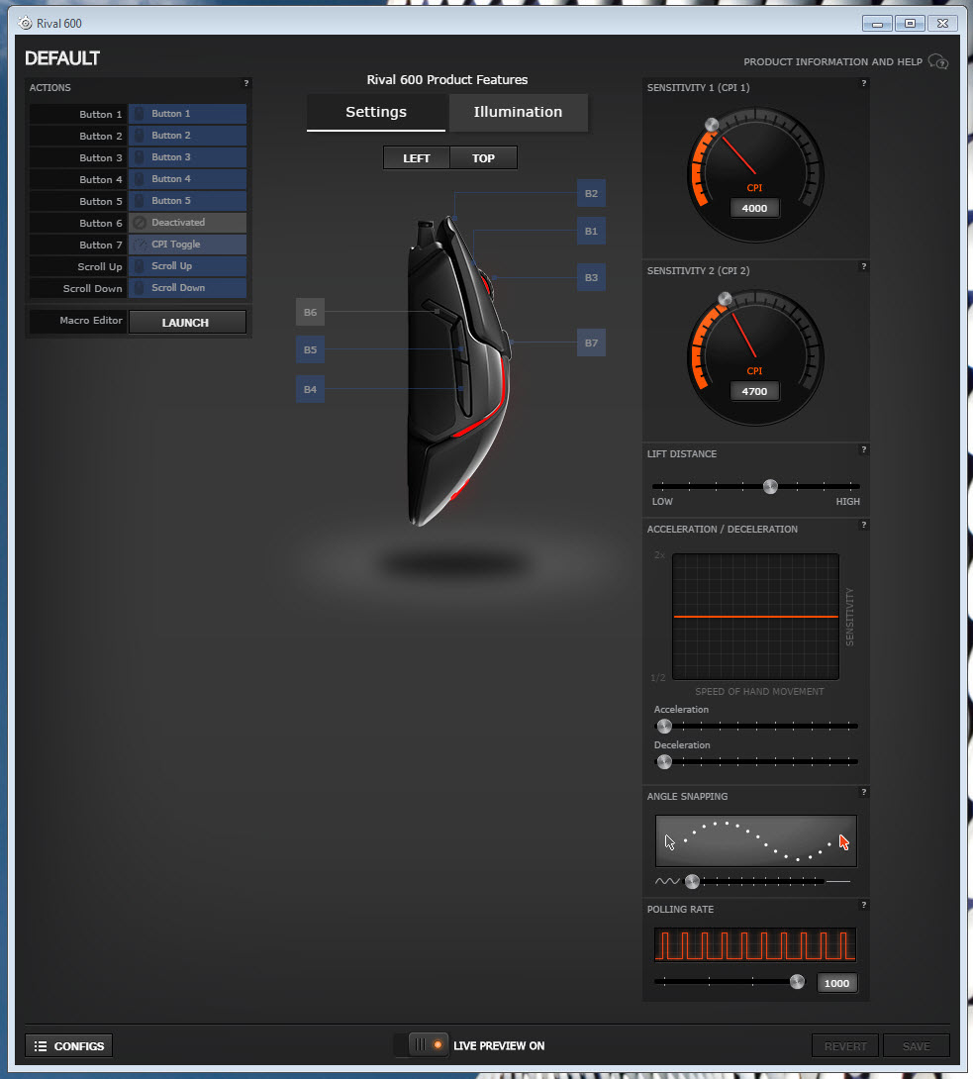The height and width of the screenshot is (1079, 973).
Task: Click the Polling Rate slider handle
Action: (797, 982)
